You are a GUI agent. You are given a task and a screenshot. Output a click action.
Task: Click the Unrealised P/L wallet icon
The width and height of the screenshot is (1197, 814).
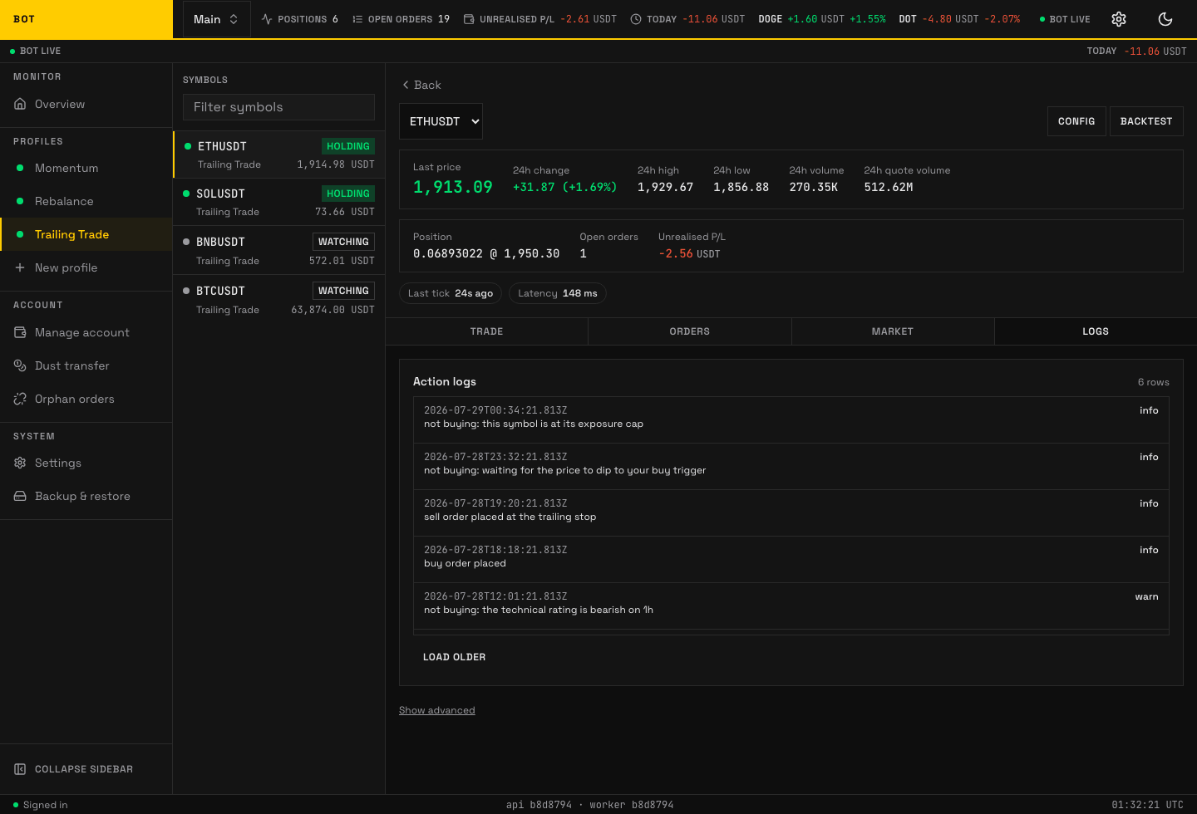point(469,19)
